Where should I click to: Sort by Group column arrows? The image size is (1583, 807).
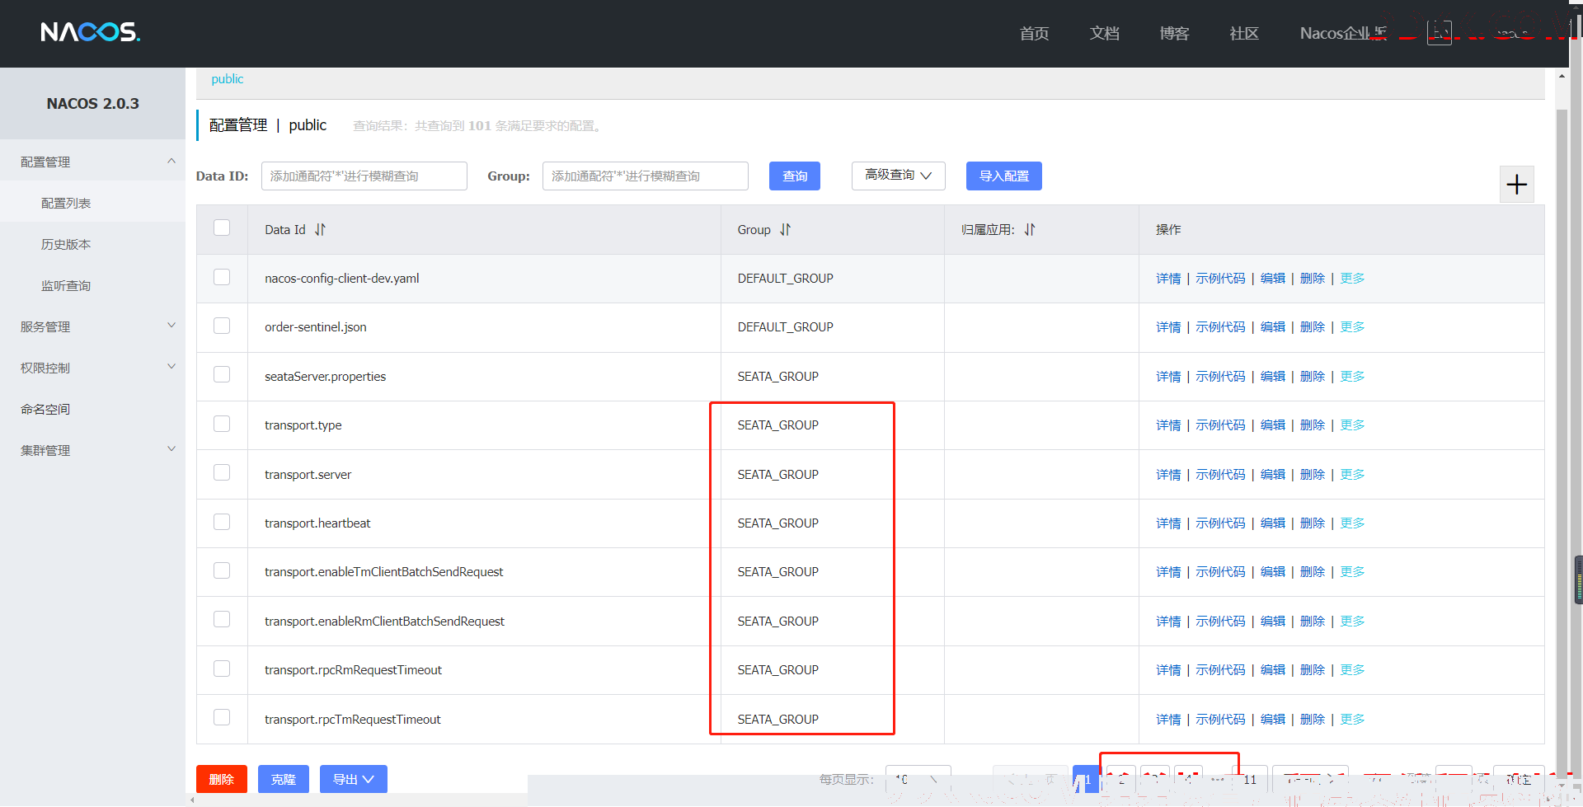pyautogui.click(x=785, y=230)
